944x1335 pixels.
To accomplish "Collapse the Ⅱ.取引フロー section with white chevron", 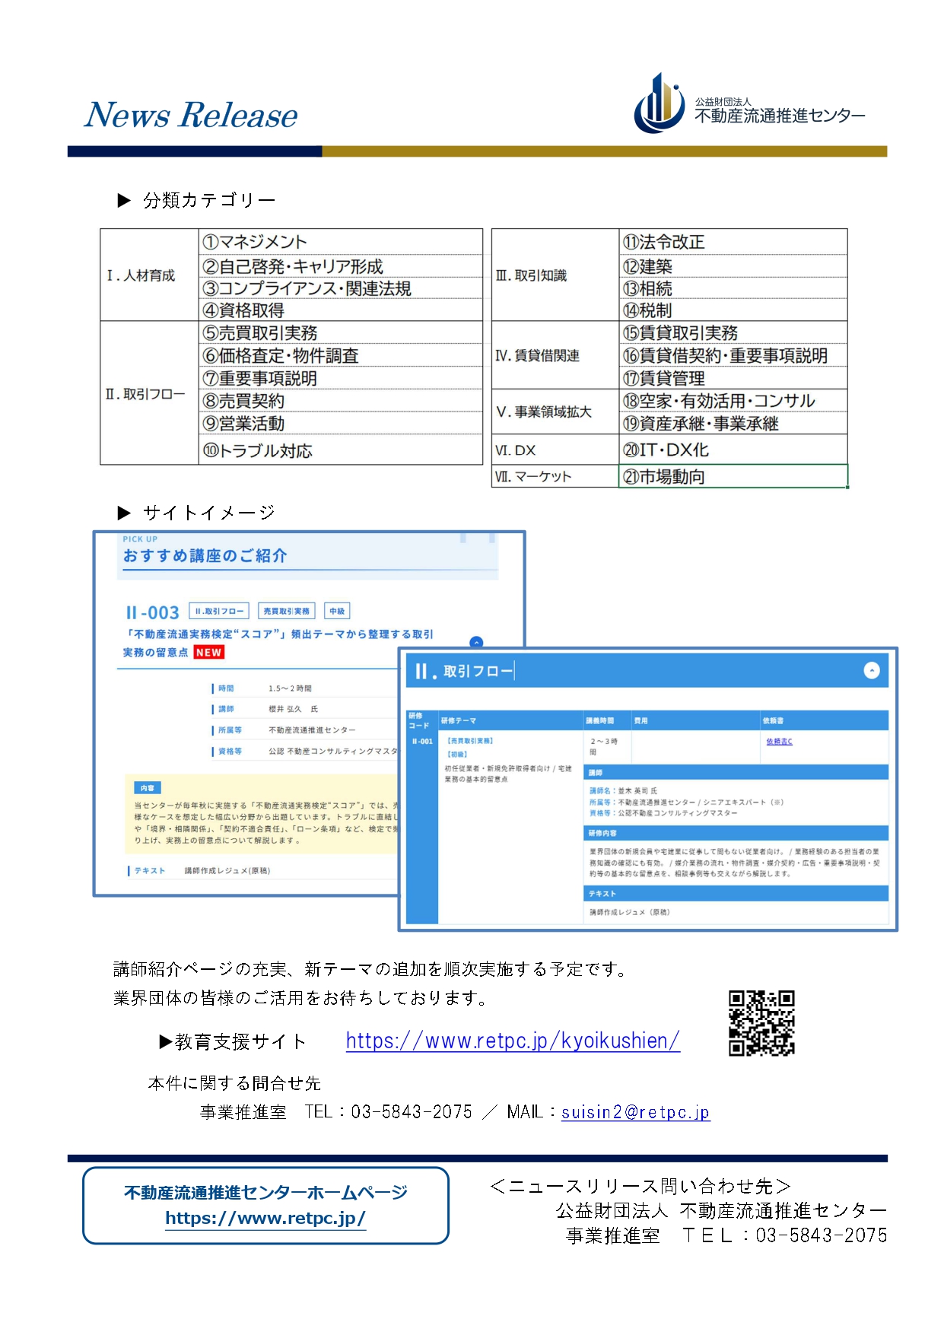I will (x=872, y=670).
